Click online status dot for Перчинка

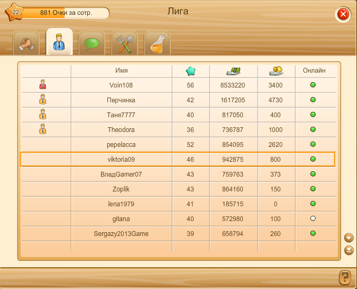pos(313,100)
